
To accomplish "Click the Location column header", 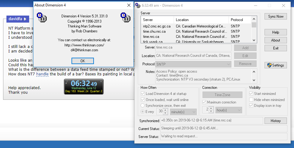I will click(x=201, y=20).
